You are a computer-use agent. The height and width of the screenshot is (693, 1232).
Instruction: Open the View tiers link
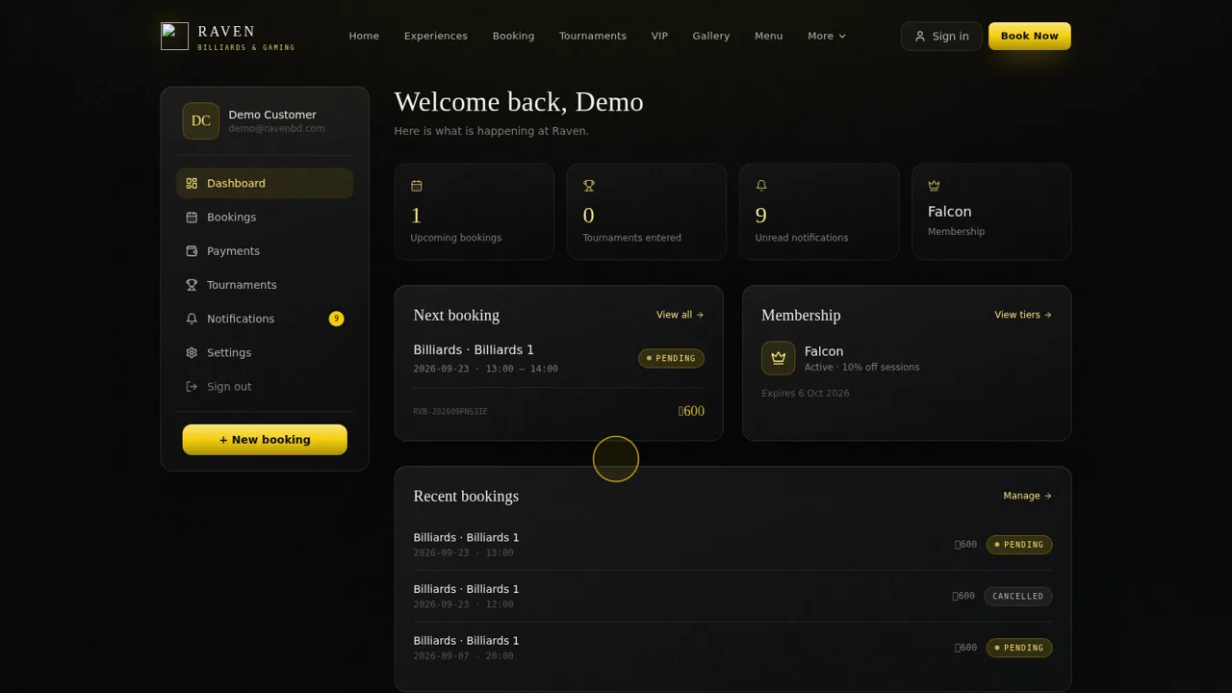[1023, 315]
